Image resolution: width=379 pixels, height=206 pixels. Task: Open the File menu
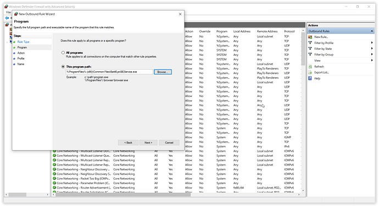pyautogui.click(x=8, y=12)
